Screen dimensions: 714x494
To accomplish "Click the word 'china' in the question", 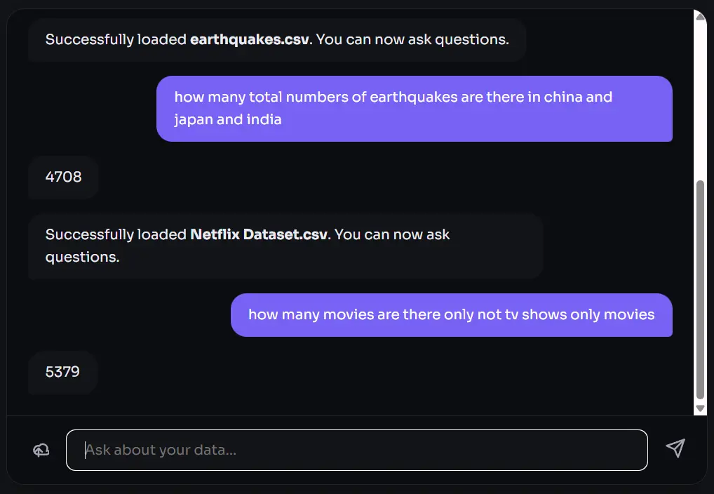I will click(561, 97).
